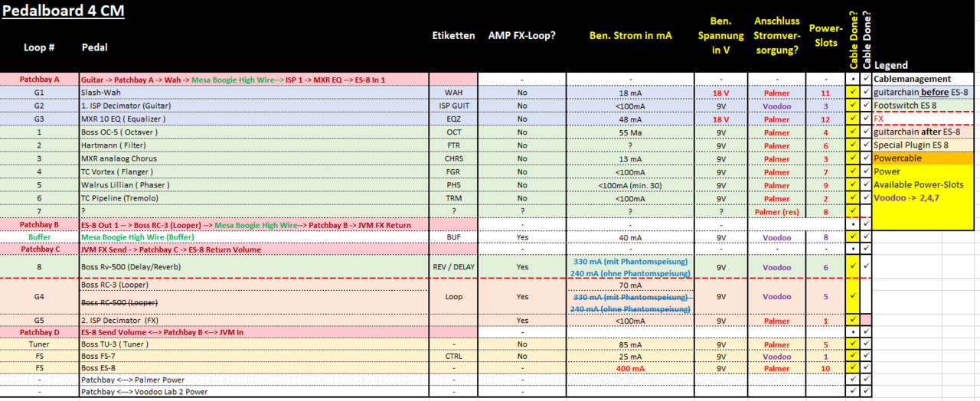Select the G5 loop cell

coord(39,320)
